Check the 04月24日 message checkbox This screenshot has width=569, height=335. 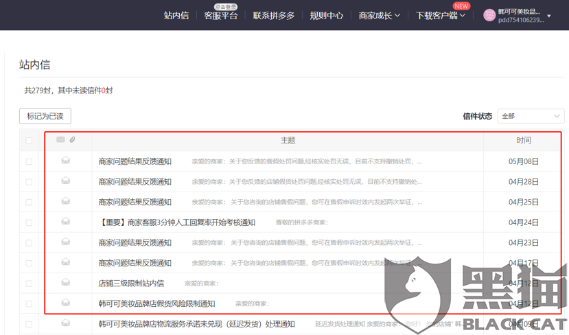pos(29,222)
